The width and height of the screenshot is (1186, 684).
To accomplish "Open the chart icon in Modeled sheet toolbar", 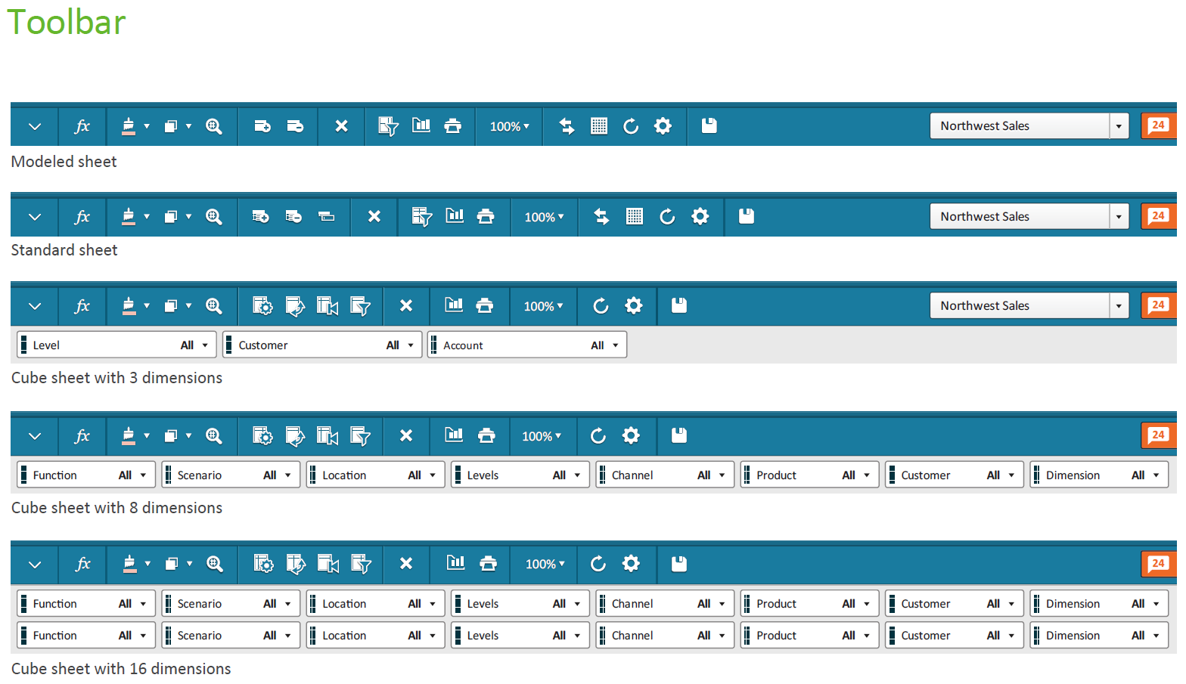I will (x=421, y=125).
